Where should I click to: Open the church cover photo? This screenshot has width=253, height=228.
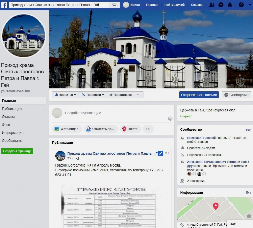151,49
